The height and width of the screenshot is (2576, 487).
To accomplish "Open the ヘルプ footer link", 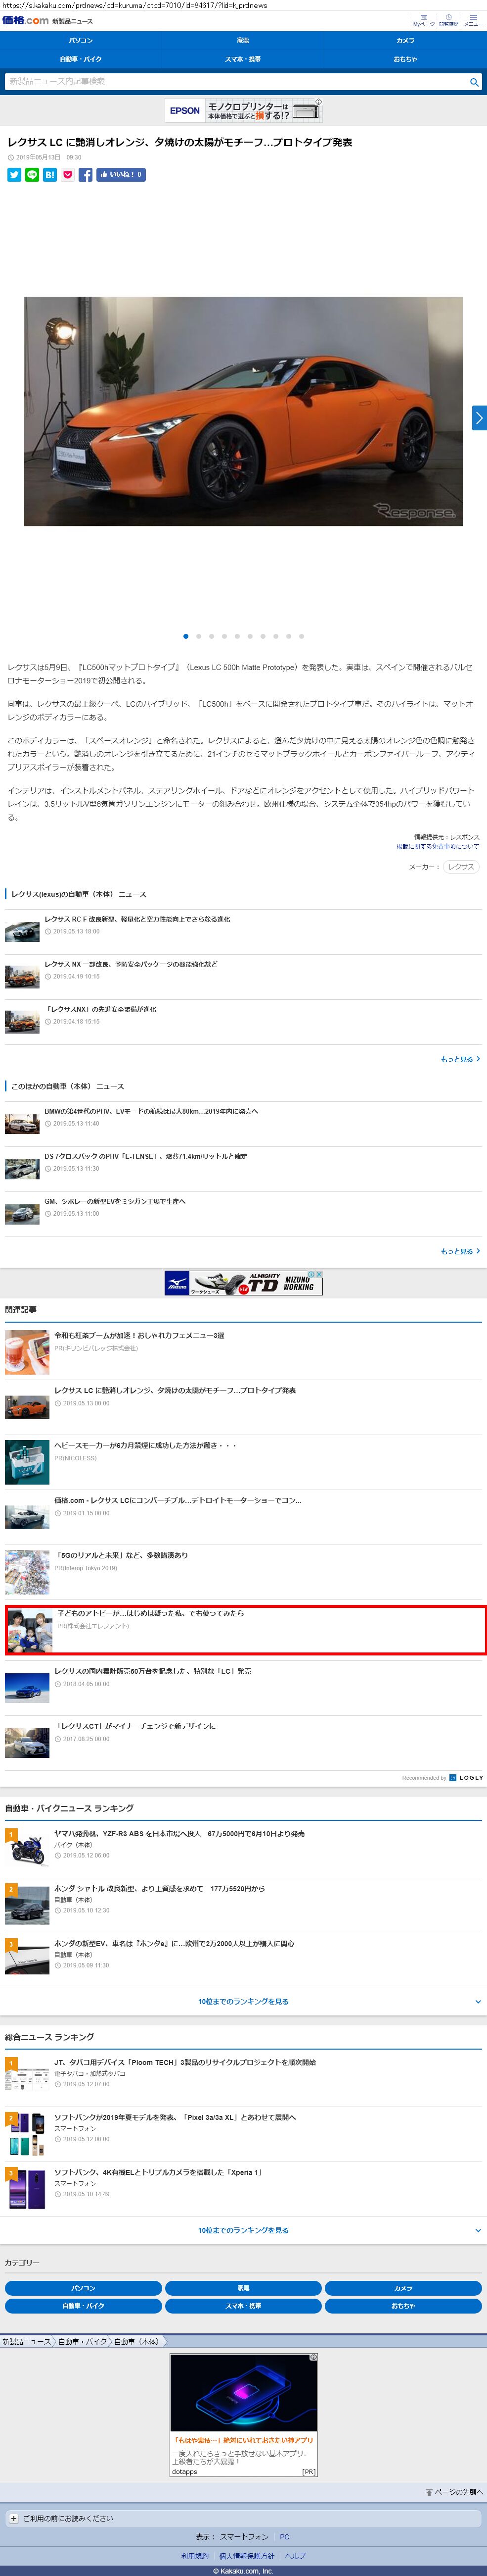I will click(295, 2556).
